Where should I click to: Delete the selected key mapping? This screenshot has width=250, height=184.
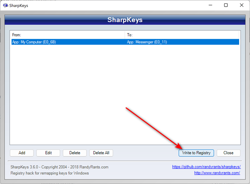tap(75, 153)
